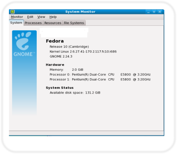Click the System Status heading
The height and width of the screenshot is (154, 177).
[60, 88]
